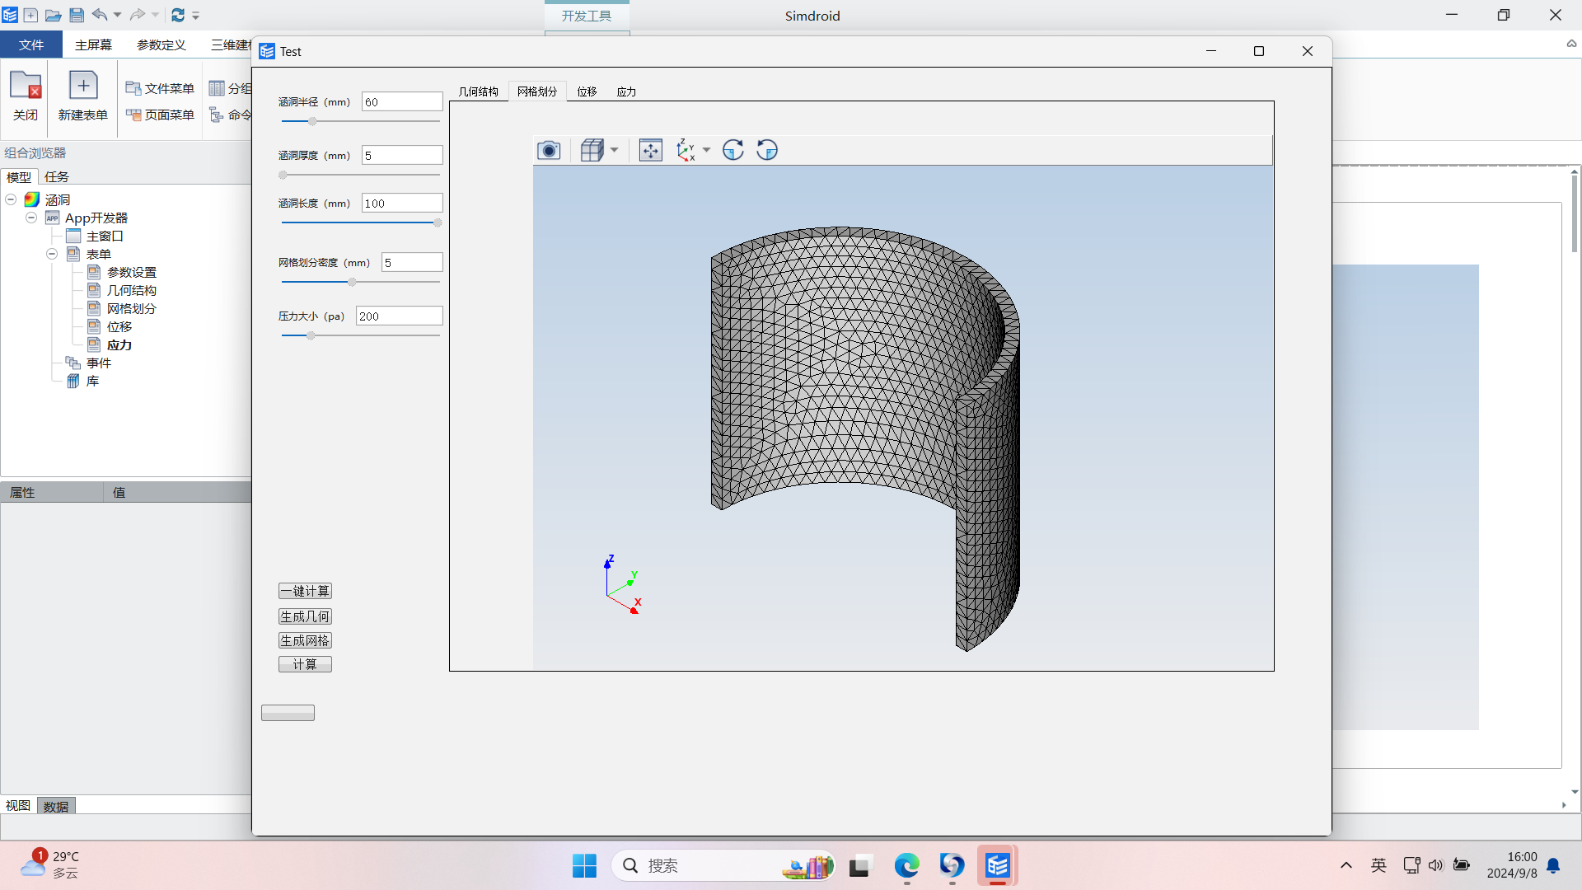
Task: Click the 一键计算 button
Action: (305, 591)
